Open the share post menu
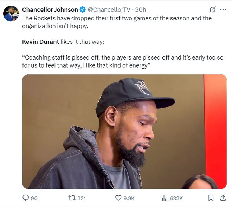The height and width of the screenshot is (207, 232). click(223, 198)
